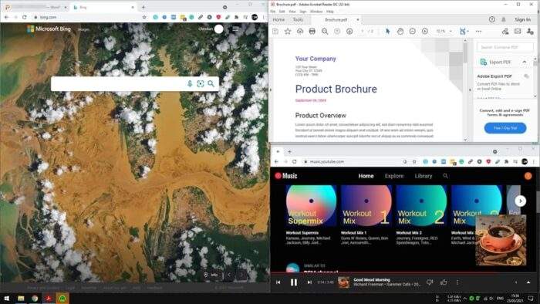
Task: Click the Sign In link in Acrobat
Action: (522, 19)
